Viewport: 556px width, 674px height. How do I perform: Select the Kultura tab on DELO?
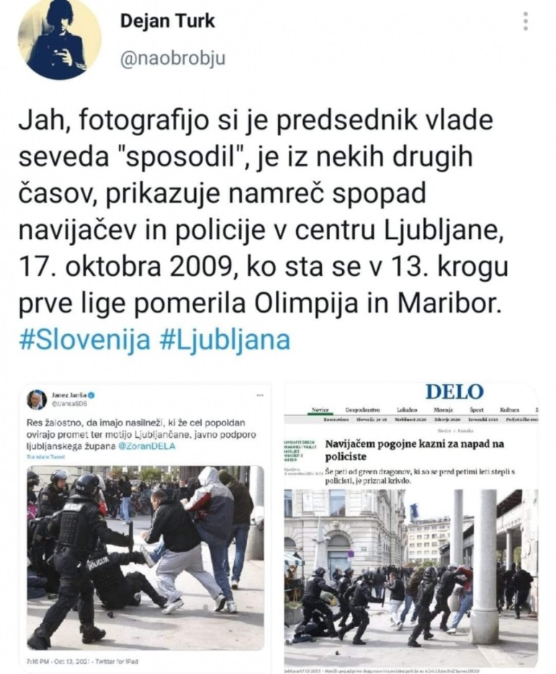pos(510,410)
